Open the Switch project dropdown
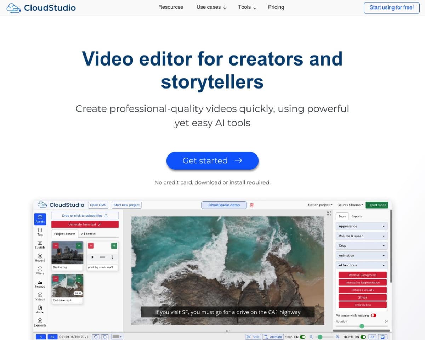425x340 pixels. click(320, 205)
